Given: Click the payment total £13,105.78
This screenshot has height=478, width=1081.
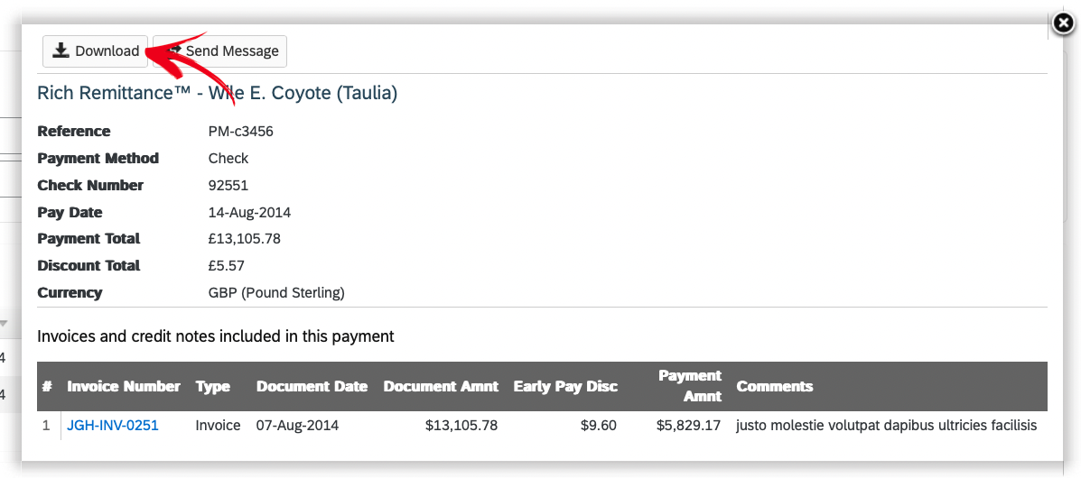Looking at the screenshot, I should click(x=244, y=239).
